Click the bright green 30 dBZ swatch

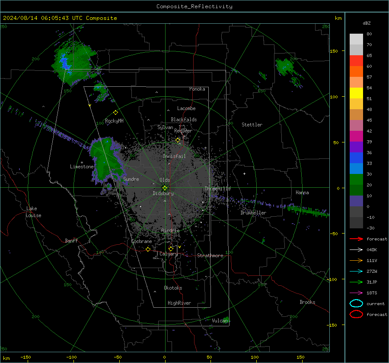click(x=356, y=179)
